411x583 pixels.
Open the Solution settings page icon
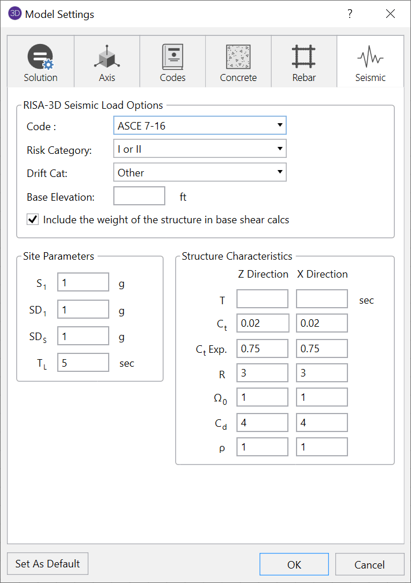pyautogui.click(x=40, y=56)
